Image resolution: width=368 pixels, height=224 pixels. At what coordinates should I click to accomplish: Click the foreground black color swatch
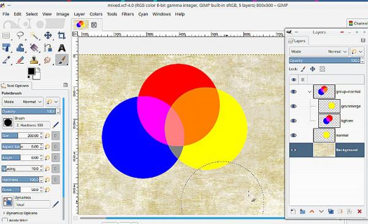tap(31, 71)
